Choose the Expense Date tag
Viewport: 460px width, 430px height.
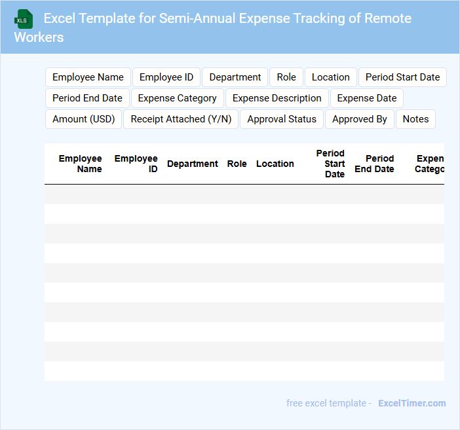366,98
